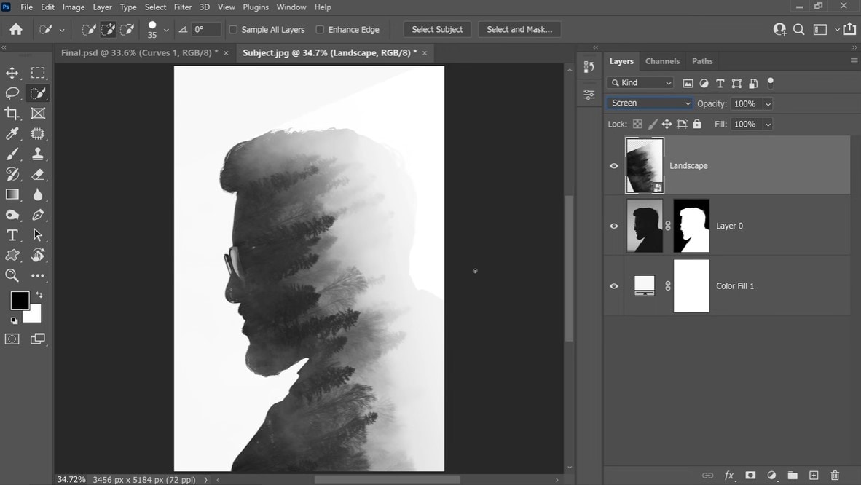
Task: Open the Image menu
Action: tap(73, 7)
